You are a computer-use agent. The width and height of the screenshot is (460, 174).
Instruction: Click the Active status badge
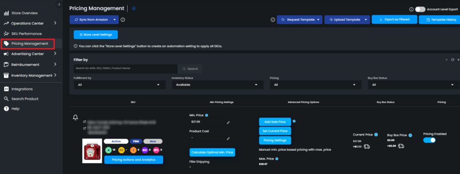116,141
